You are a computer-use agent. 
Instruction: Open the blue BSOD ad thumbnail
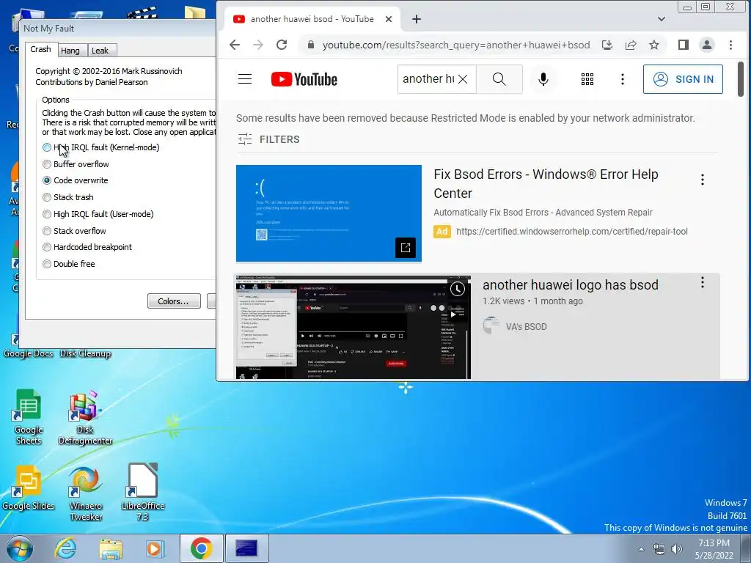pyautogui.click(x=329, y=213)
